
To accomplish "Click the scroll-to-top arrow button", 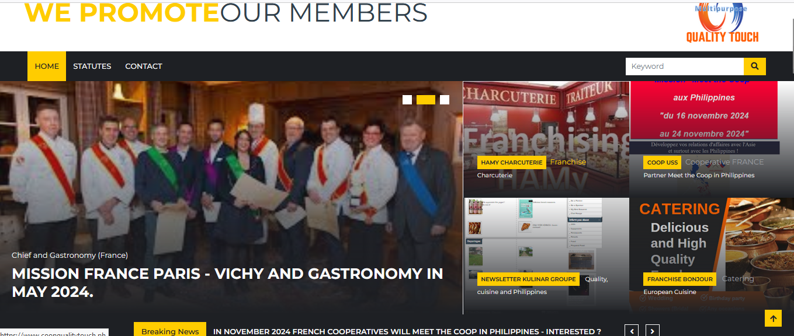I will [773, 318].
